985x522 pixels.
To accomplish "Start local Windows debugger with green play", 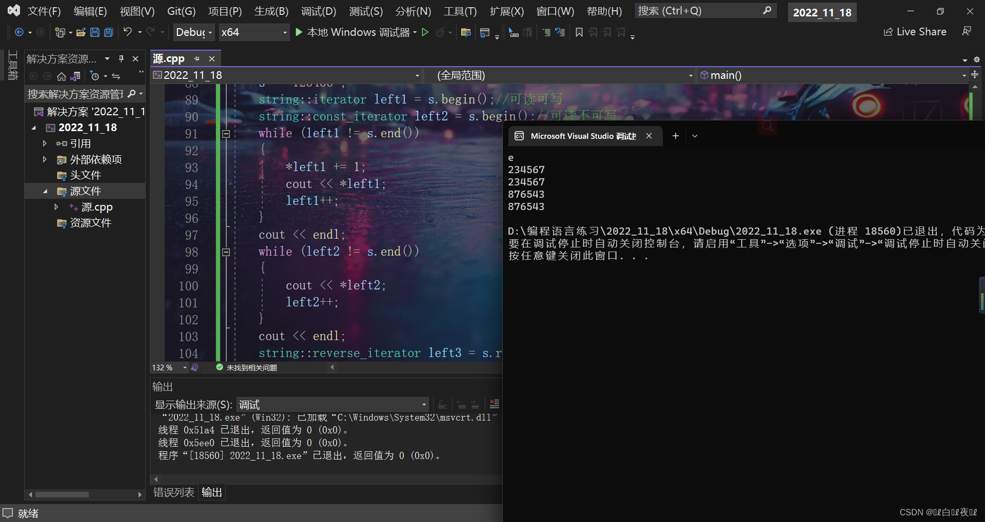I will click(299, 32).
